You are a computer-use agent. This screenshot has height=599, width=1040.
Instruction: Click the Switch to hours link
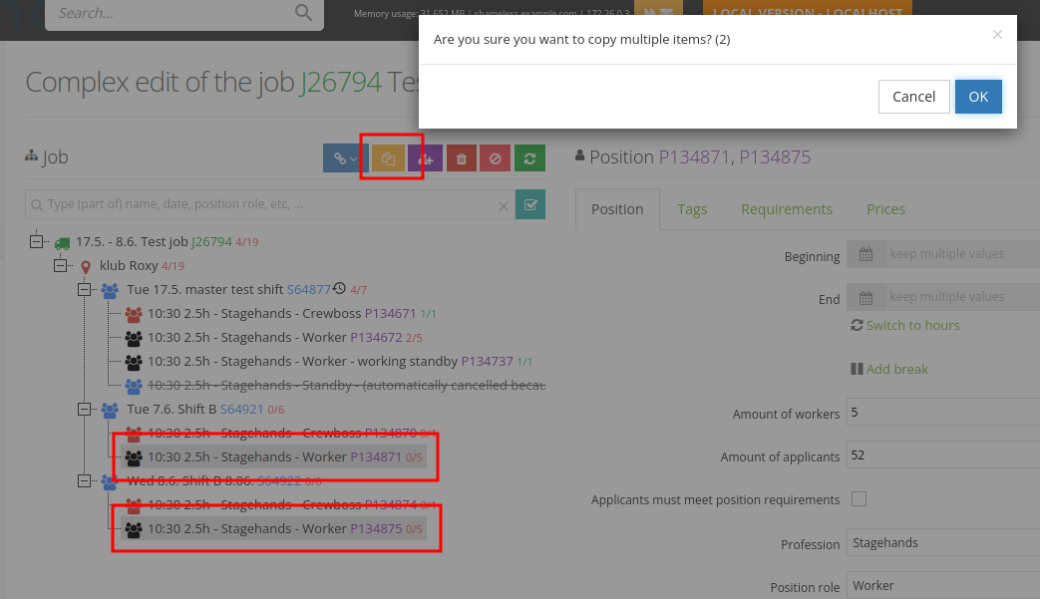(x=912, y=326)
